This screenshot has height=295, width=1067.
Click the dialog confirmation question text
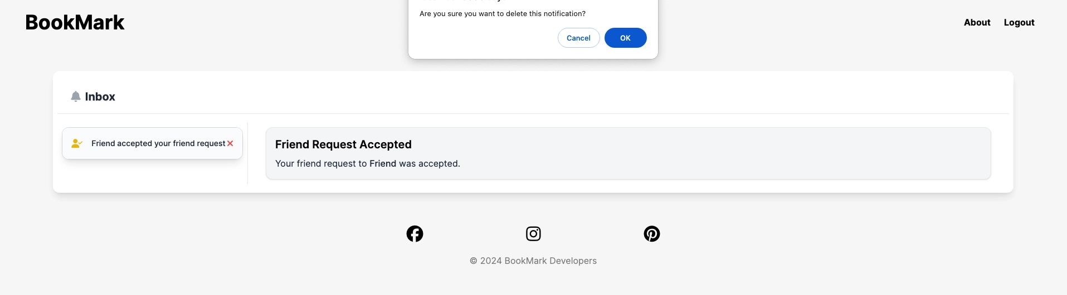pyautogui.click(x=503, y=14)
